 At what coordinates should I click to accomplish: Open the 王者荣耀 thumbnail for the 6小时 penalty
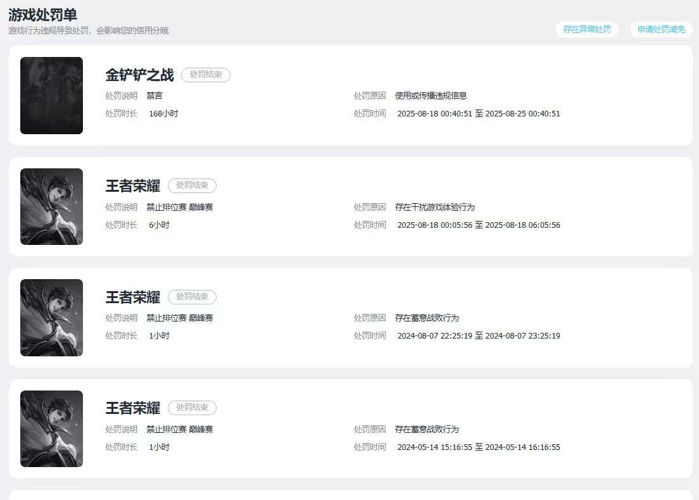coord(52,207)
